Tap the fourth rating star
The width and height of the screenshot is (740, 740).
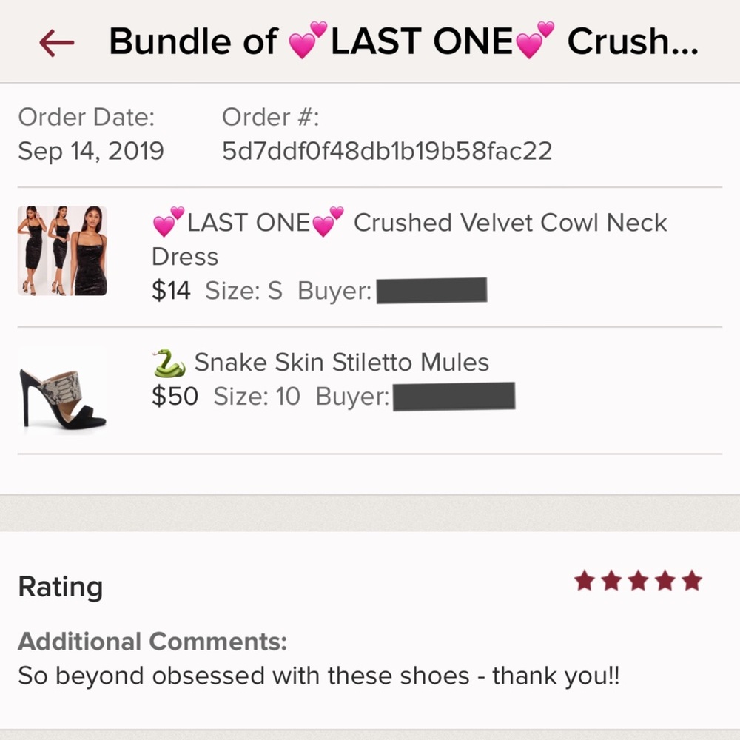pos(665,581)
